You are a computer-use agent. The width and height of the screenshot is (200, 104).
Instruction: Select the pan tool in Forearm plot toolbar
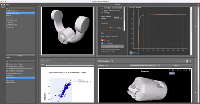[x=175, y=70]
